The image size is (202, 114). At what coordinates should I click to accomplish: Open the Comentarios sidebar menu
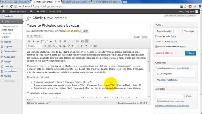click(10, 51)
